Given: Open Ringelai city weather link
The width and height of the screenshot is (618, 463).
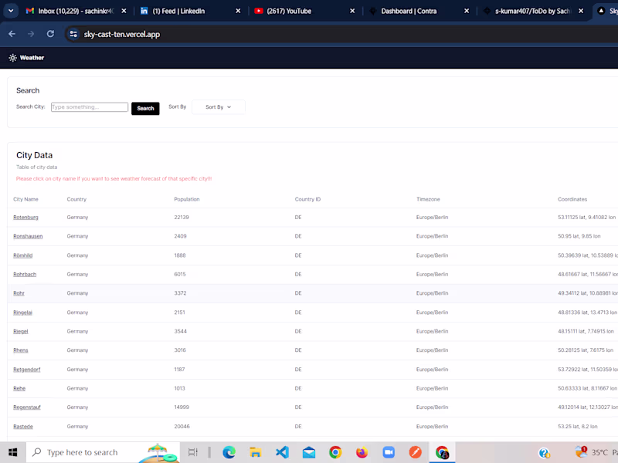Looking at the screenshot, I should pyautogui.click(x=23, y=313).
